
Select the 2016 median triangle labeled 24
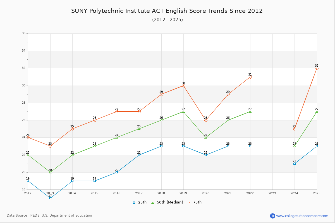pyautogui.click(x=117, y=137)
